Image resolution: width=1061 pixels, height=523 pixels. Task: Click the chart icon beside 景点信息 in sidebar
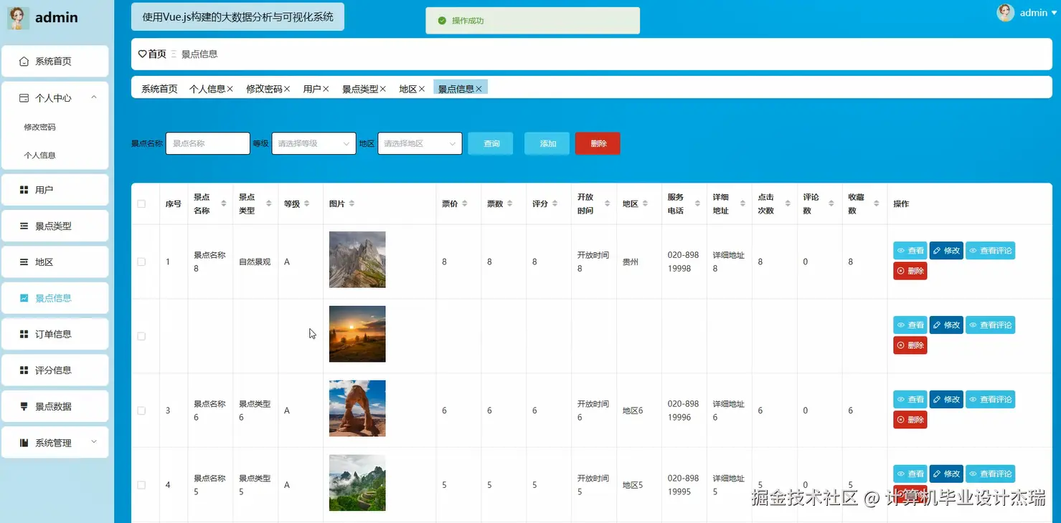click(24, 298)
